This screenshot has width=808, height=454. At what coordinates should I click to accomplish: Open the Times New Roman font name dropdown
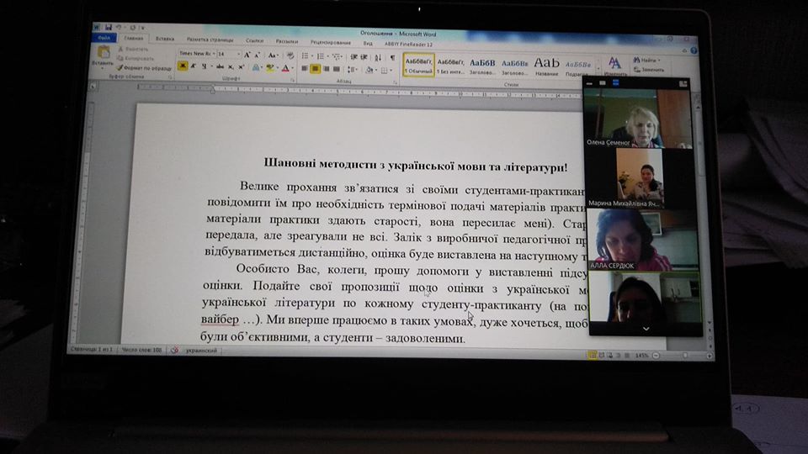(196, 55)
